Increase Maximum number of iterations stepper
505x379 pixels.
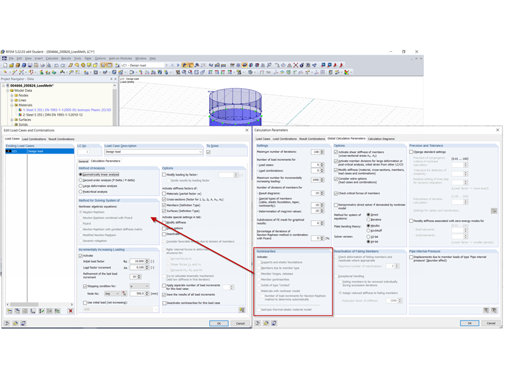(322, 151)
